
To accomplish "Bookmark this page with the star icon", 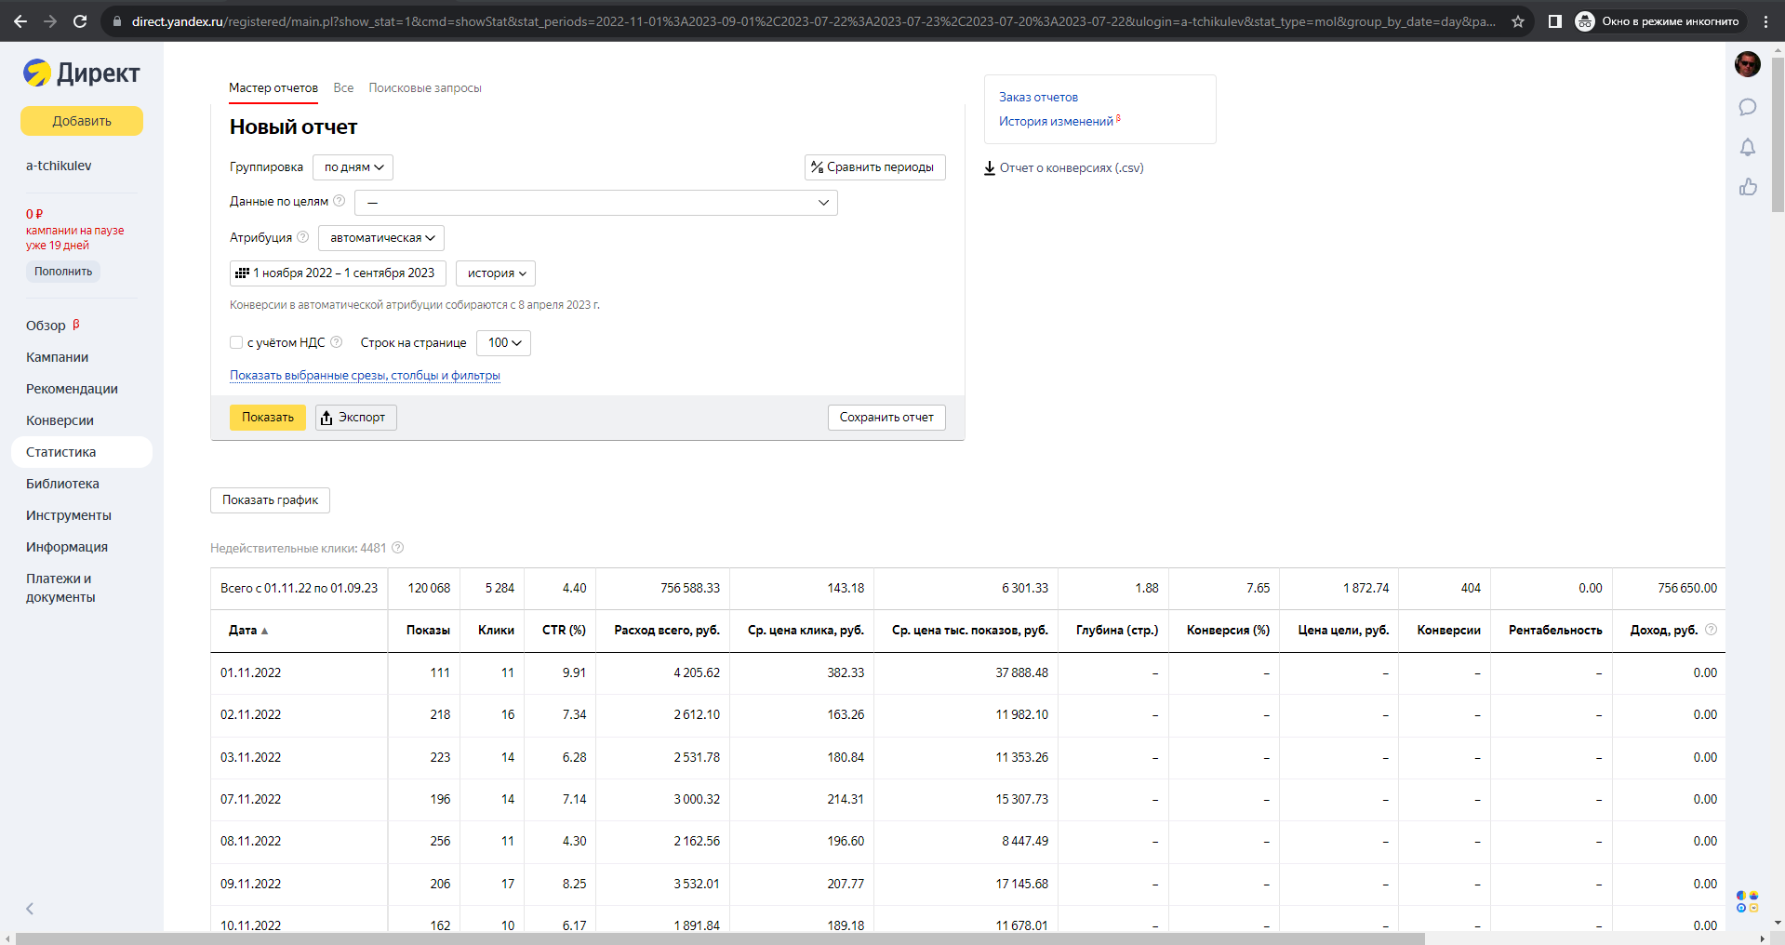I will 1518,21.
